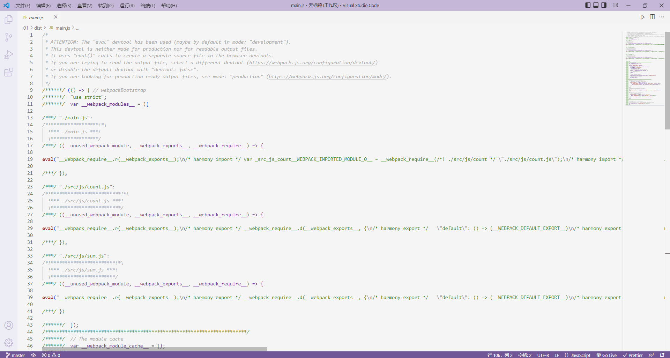Open the Manage gear icon

9,343
